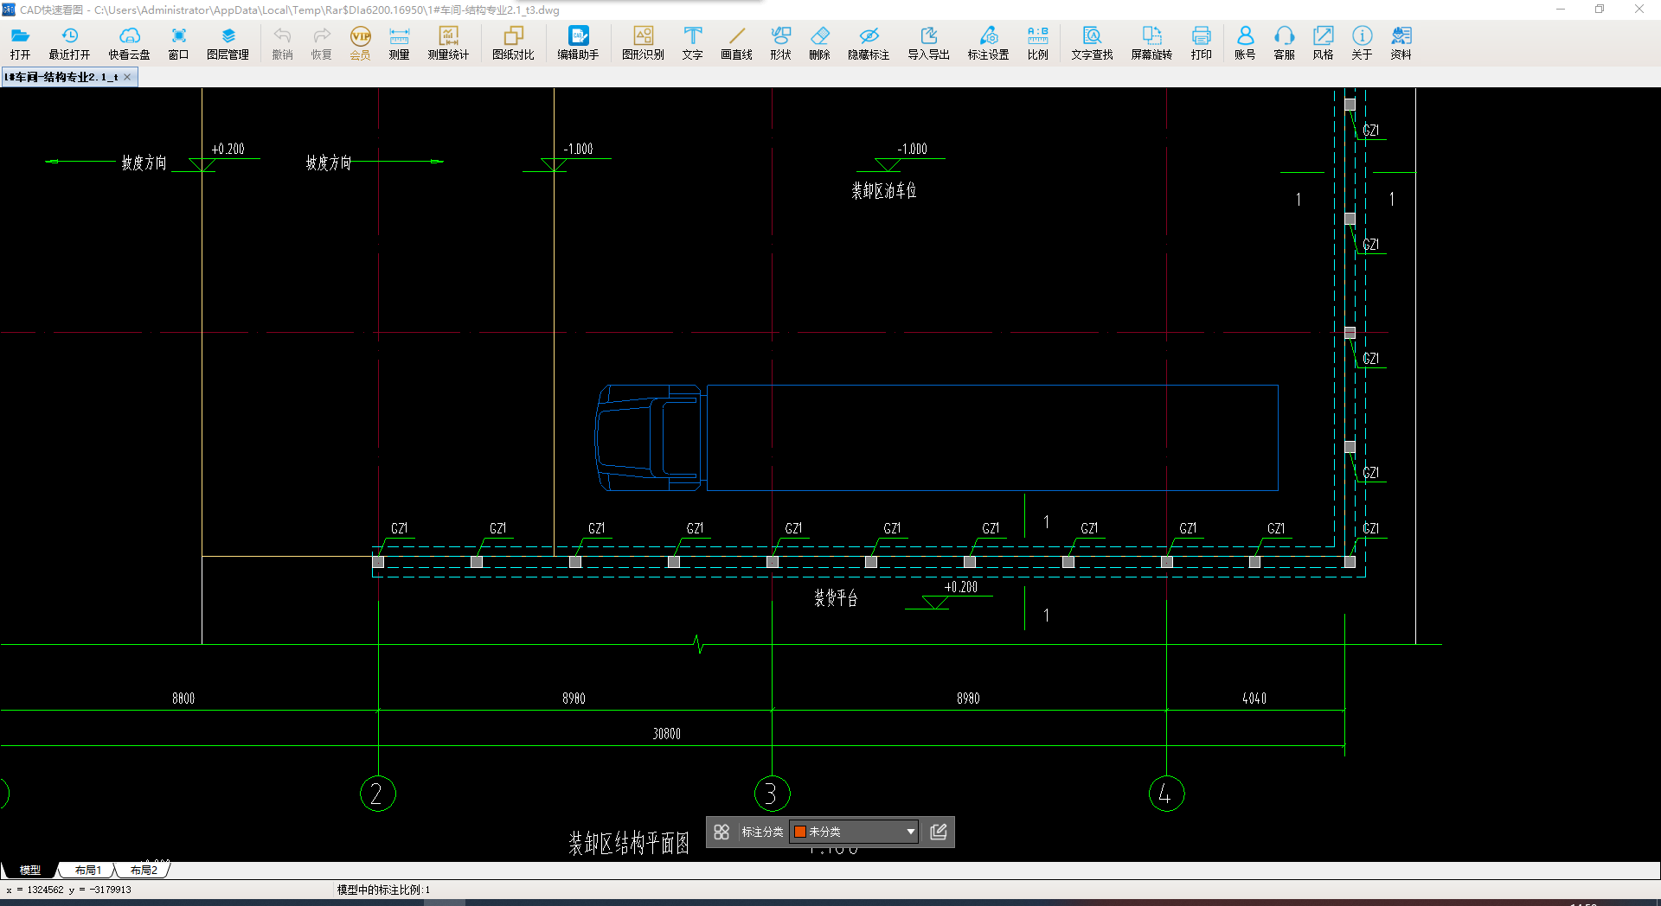Restore the application window size
1661x906 pixels.
[x=1600, y=10]
